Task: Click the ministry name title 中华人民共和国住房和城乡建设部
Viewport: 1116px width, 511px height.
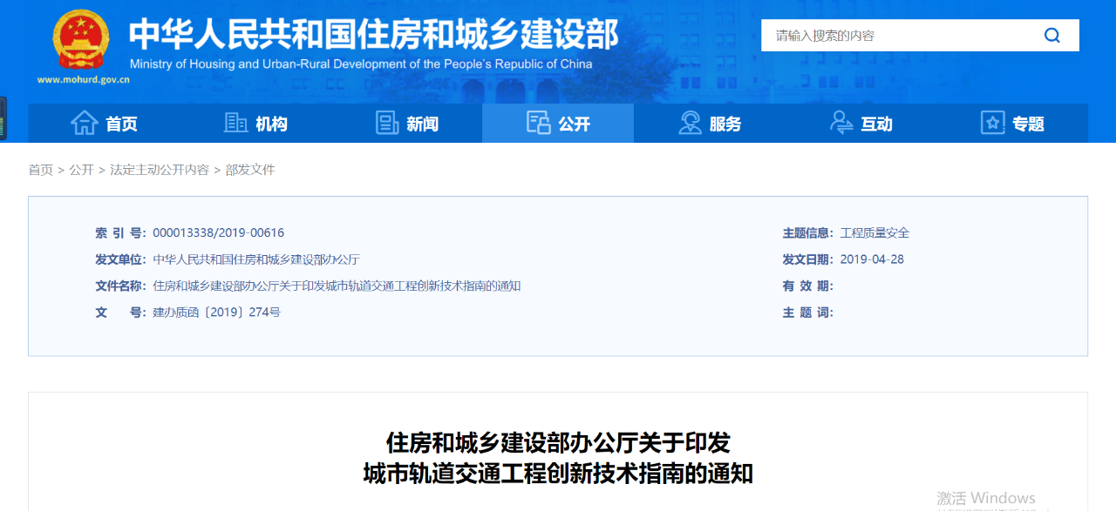Action: (x=374, y=34)
